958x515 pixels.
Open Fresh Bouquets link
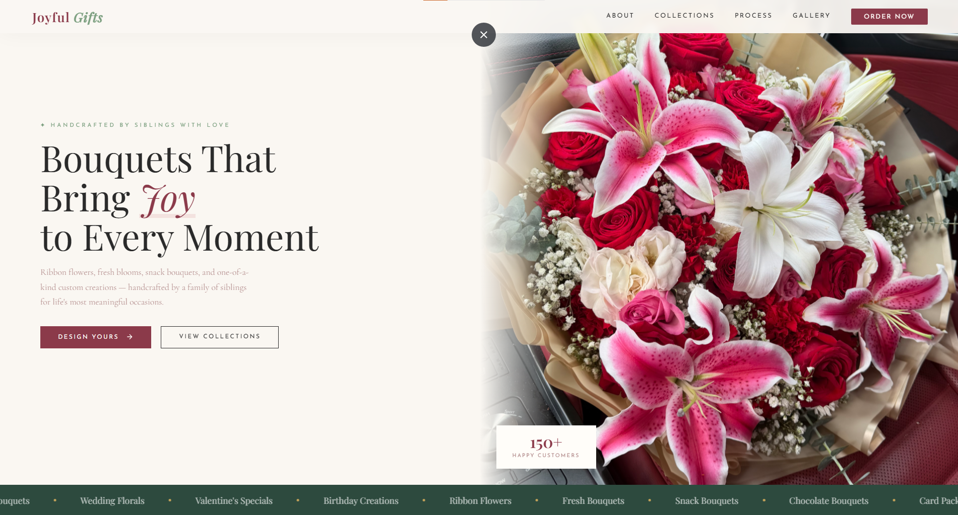(593, 500)
